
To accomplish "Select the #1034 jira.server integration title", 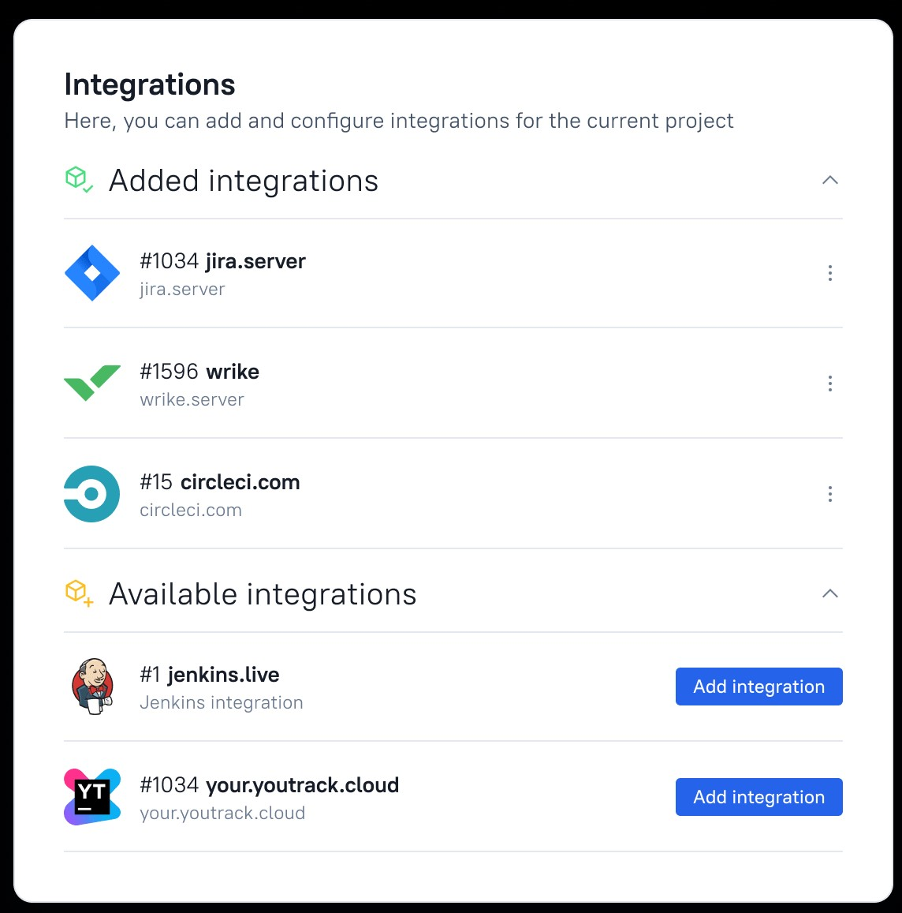I will (x=222, y=261).
